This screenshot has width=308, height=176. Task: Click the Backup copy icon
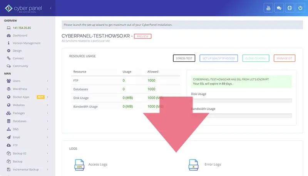8,161
